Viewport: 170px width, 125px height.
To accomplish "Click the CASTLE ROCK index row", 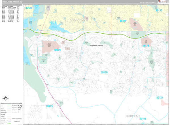I will (x=10, y=8).
